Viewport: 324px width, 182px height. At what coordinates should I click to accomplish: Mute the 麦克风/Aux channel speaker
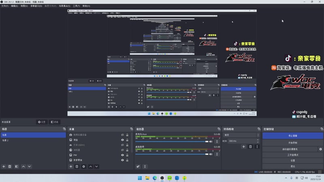211,142
